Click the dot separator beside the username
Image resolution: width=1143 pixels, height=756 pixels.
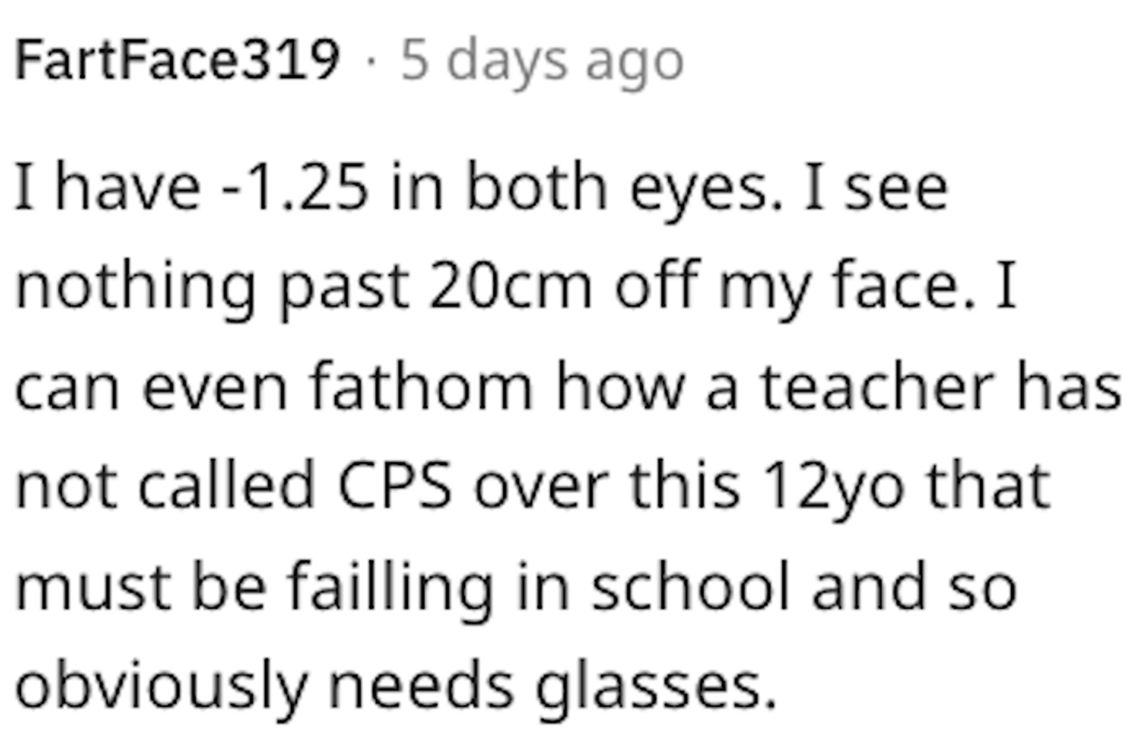pyautogui.click(x=370, y=61)
